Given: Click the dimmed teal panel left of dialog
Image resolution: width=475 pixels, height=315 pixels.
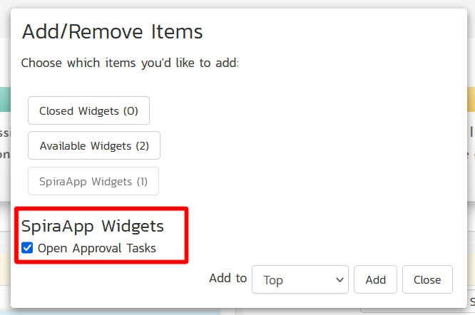Looking at the screenshot, I should click(4, 100).
